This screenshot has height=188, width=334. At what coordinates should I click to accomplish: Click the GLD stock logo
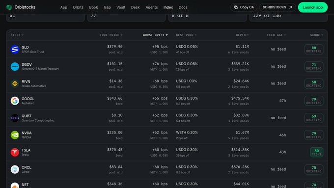coord(15,49)
